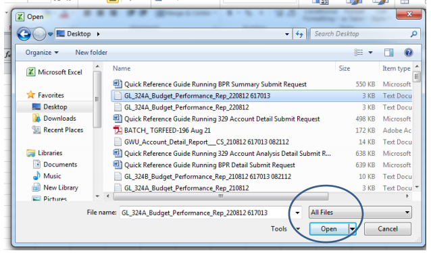Click the change view icon
Image resolution: width=431 pixels, height=253 pixels.
pos(359,53)
